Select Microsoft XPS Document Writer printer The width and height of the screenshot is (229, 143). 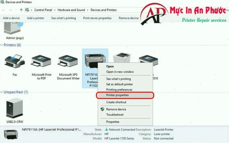click(68, 61)
